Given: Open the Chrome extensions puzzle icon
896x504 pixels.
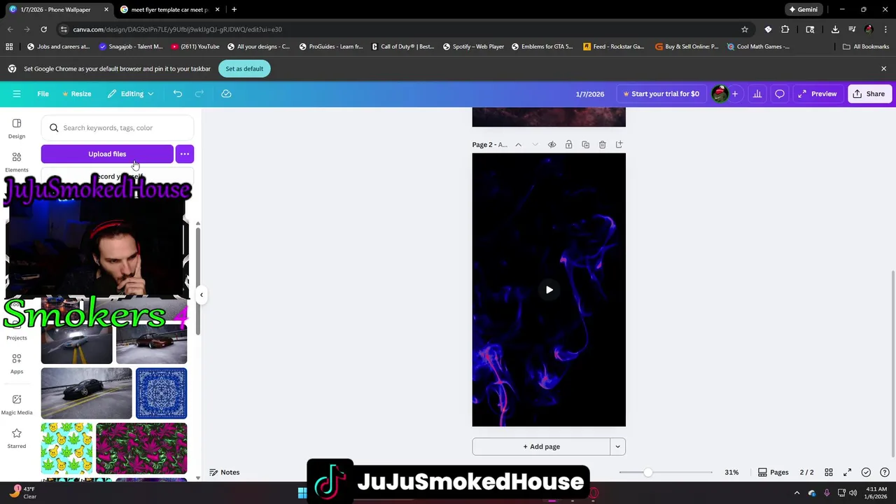Looking at the screenshot, I should pos(785,29).
